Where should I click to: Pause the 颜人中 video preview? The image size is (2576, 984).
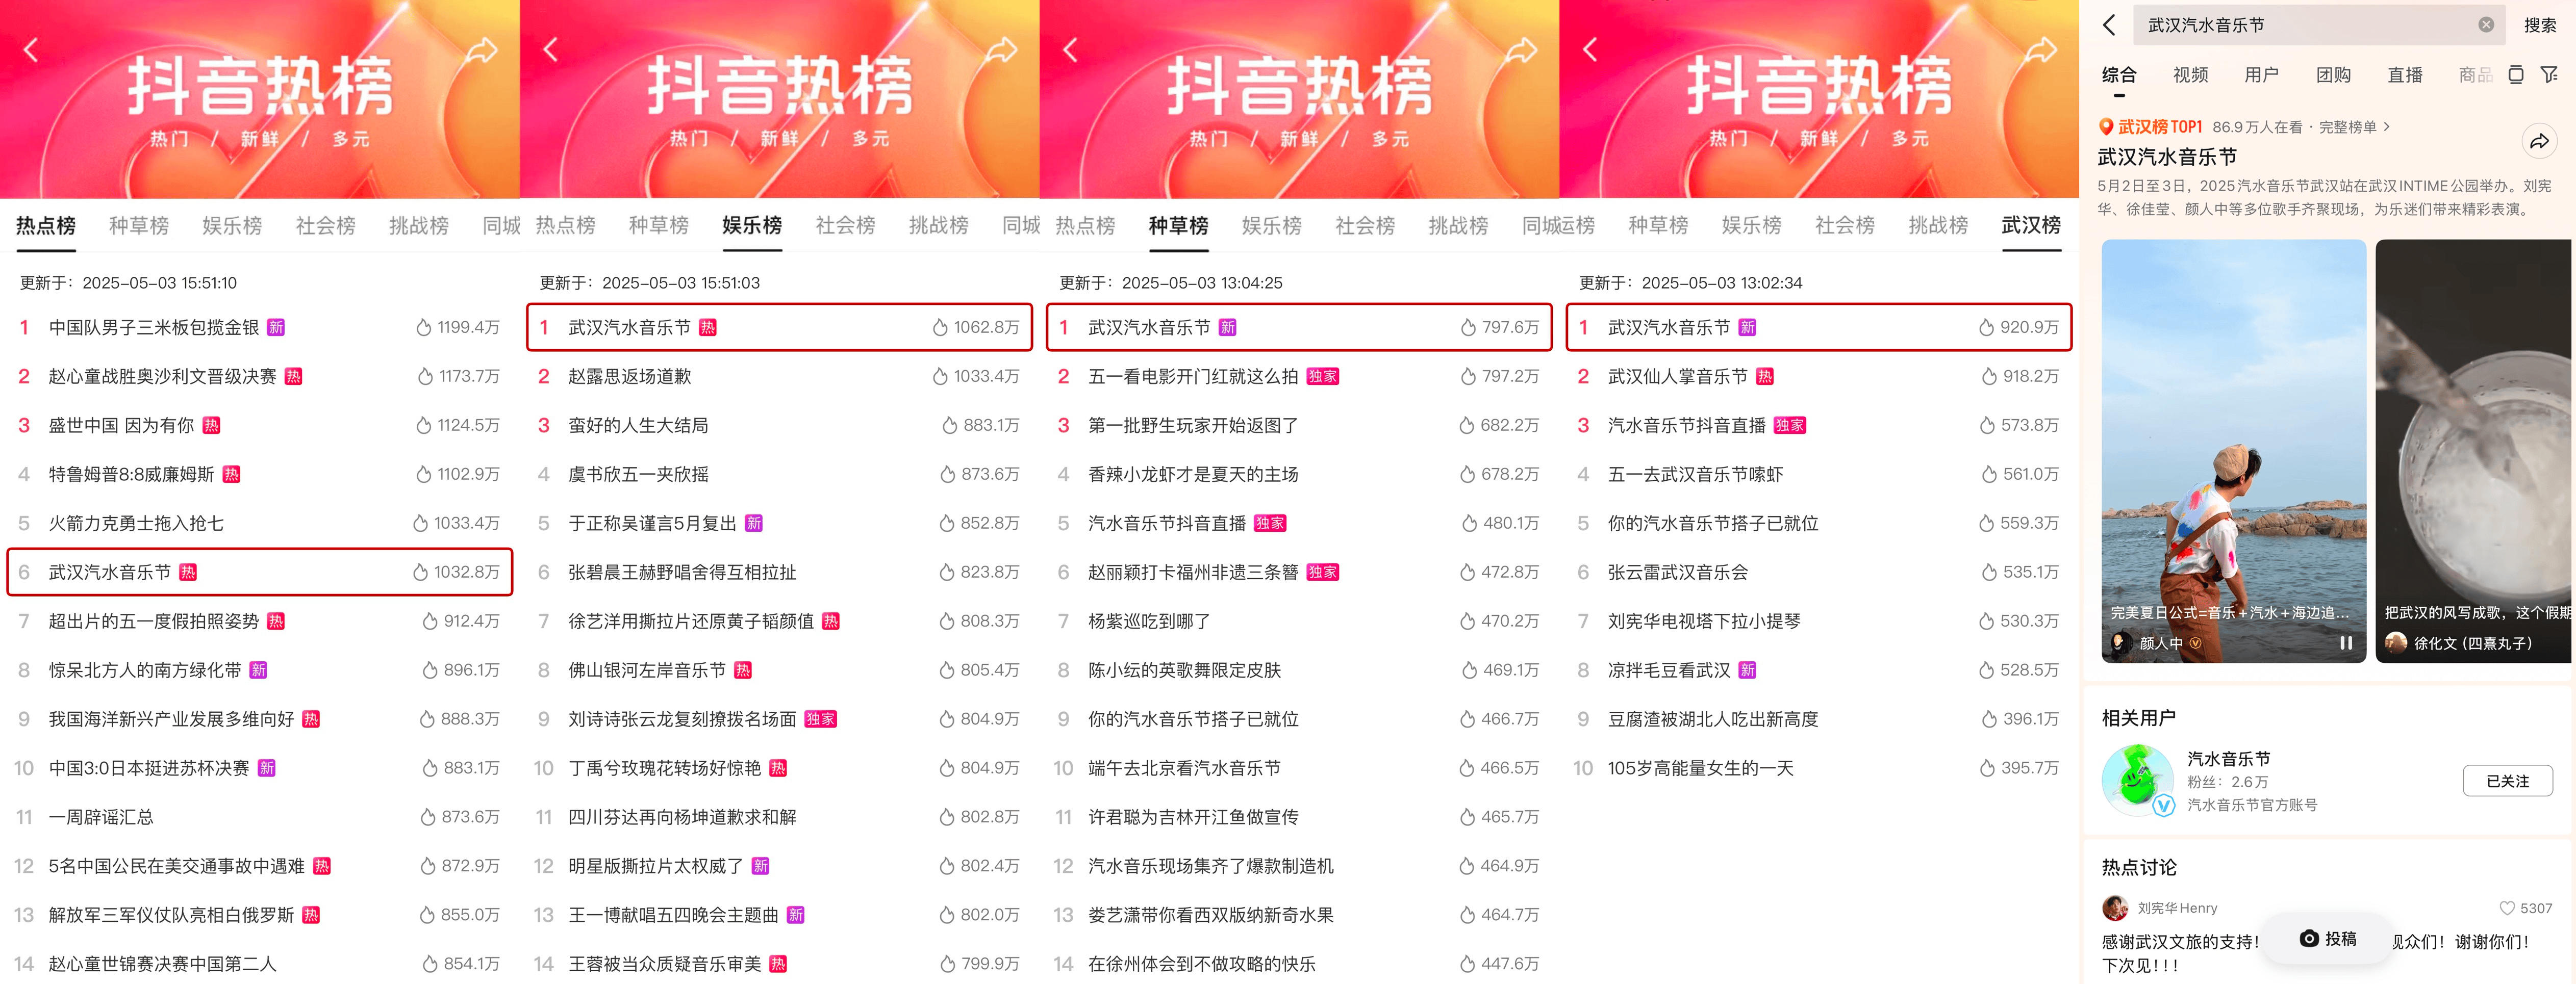[x=2346, y=643]
